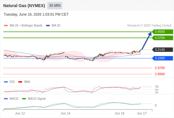Click the MA 20 + Bollinger Bands legend swatch
Image resolution: width=174 pixels, height=118 pixels.
pyautogui.click(x=6, y=26)
